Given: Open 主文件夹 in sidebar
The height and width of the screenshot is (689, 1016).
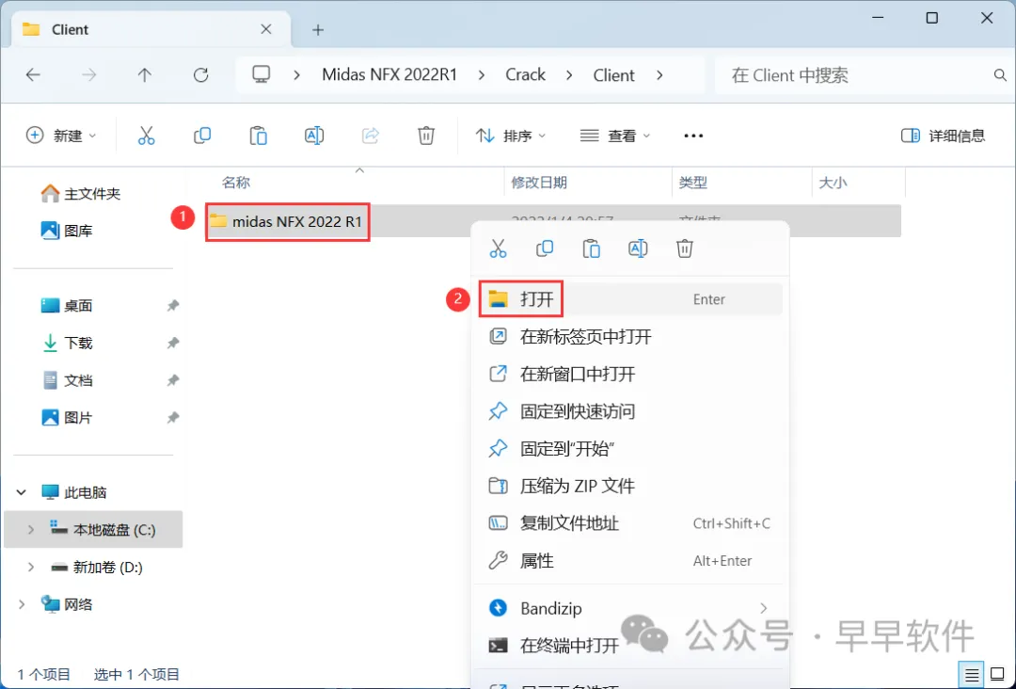Looking at the screenshot, I should click(92, 193).
